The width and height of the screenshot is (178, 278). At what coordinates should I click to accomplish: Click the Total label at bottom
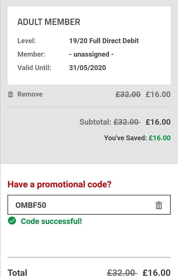tap(17, 273)
